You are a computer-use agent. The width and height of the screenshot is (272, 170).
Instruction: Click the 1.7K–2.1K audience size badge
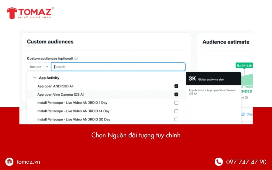tap(244, 66)
